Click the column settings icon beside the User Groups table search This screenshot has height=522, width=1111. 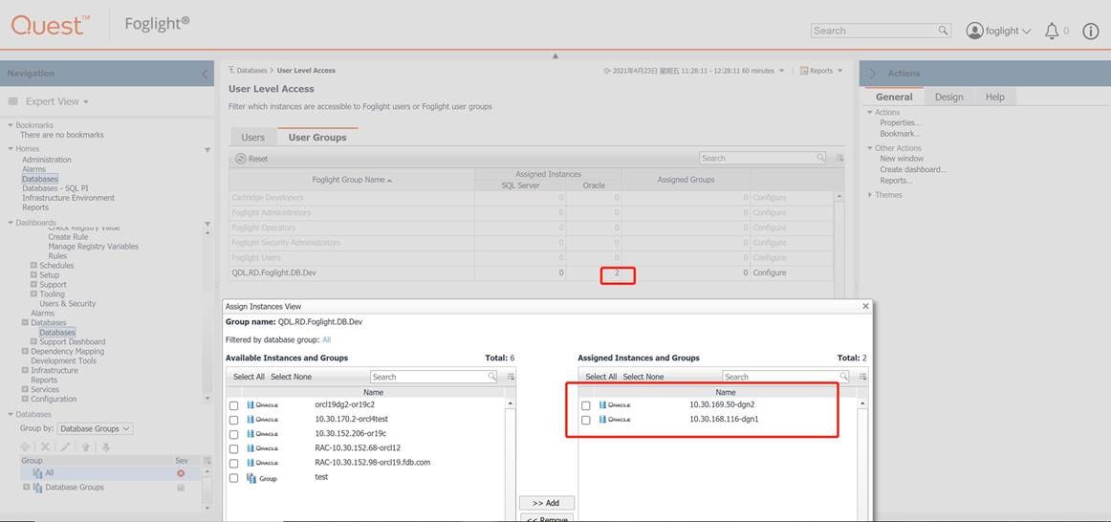pos(839,158)
